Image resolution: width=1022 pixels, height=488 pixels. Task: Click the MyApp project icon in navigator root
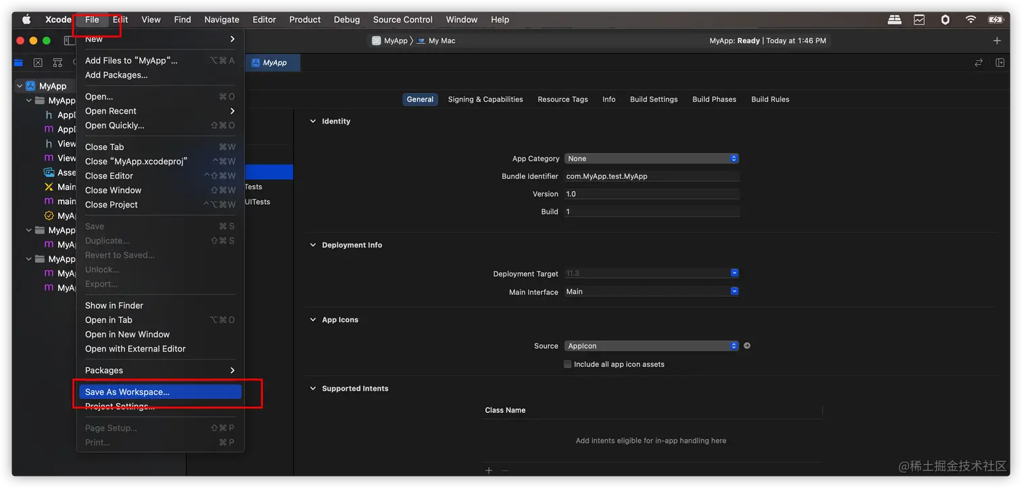click(x=30, y=86)
